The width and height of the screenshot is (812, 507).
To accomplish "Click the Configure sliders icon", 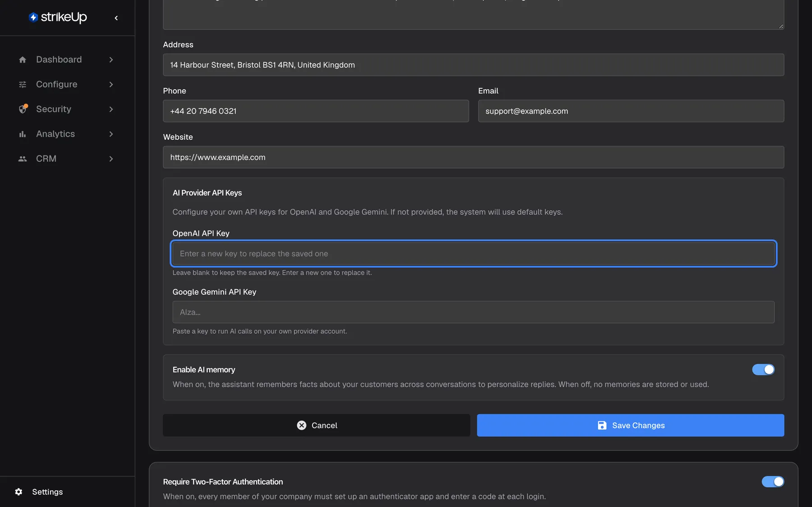I will [x=23, y=84].
